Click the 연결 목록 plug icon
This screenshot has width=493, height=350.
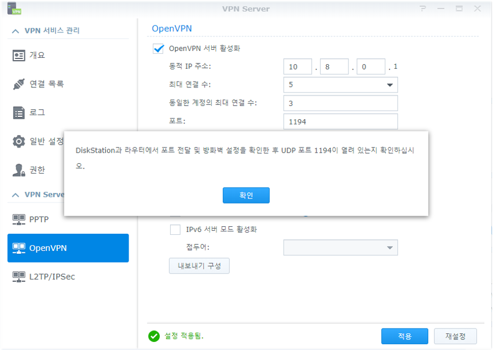(19, 84)
